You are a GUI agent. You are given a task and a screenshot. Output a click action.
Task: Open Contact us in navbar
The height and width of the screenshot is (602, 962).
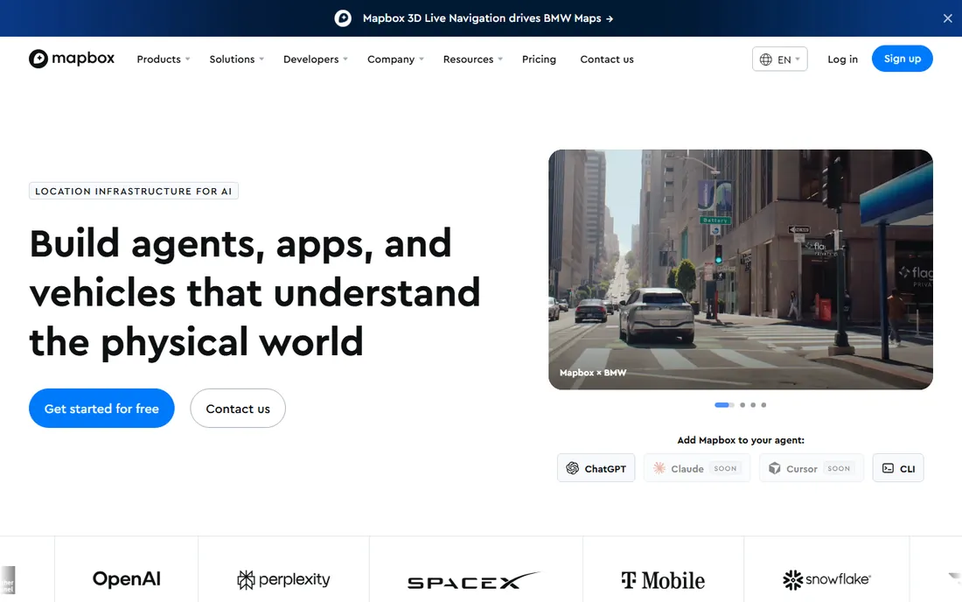point(607,59)
